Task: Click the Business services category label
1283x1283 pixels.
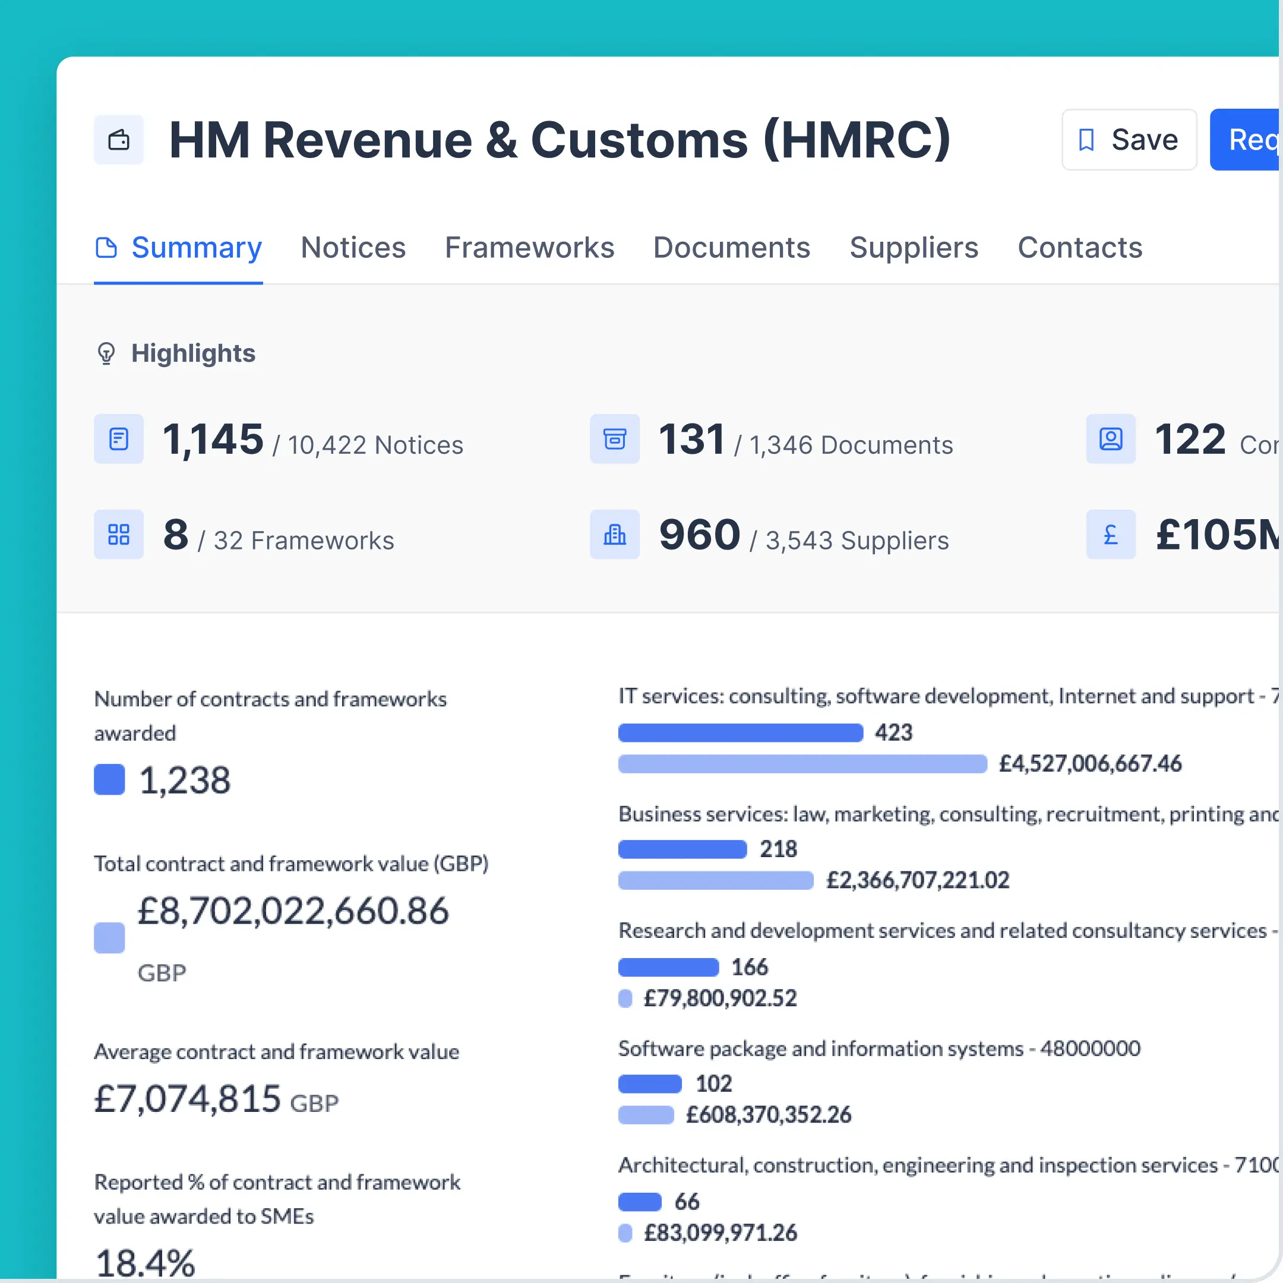Action: pyautogui.click(x=949, y=814)
